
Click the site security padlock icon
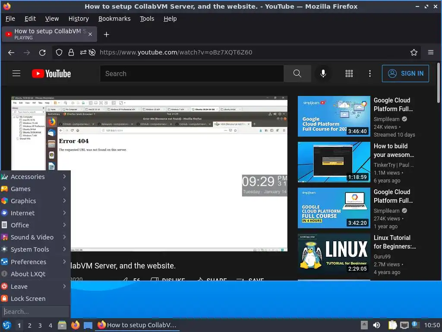(x=71, y=52)
